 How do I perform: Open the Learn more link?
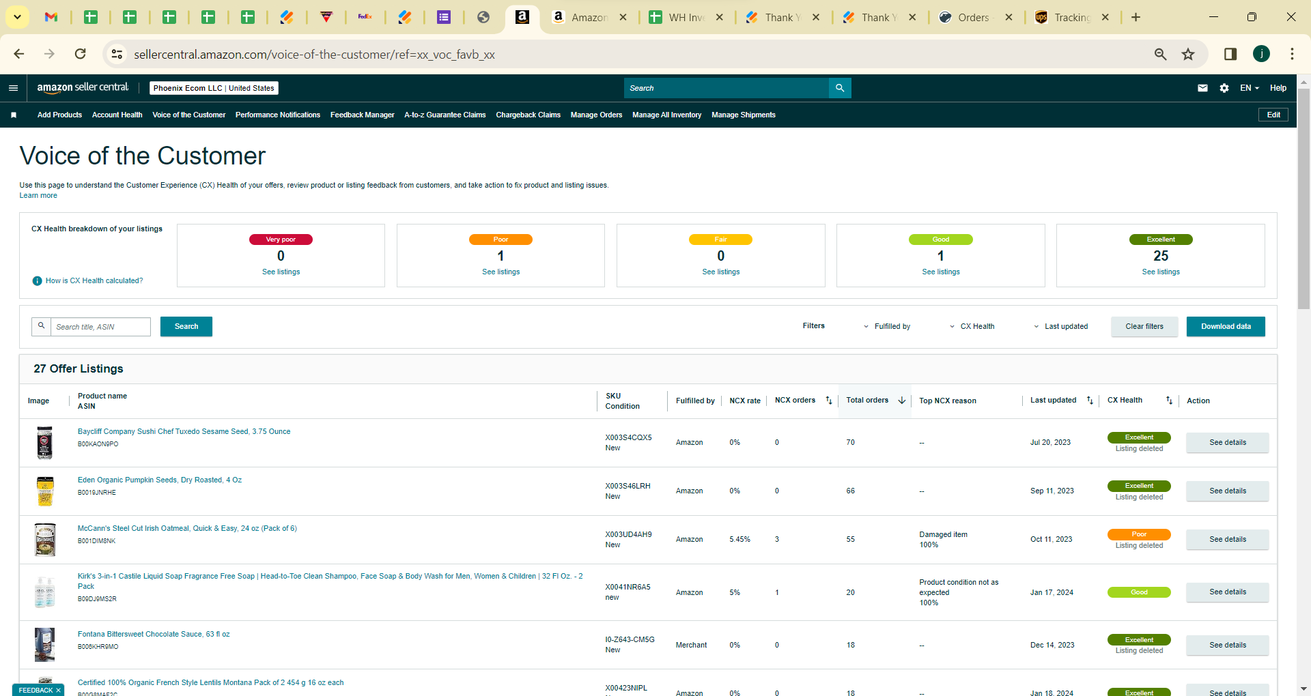[x=38, y=196]
